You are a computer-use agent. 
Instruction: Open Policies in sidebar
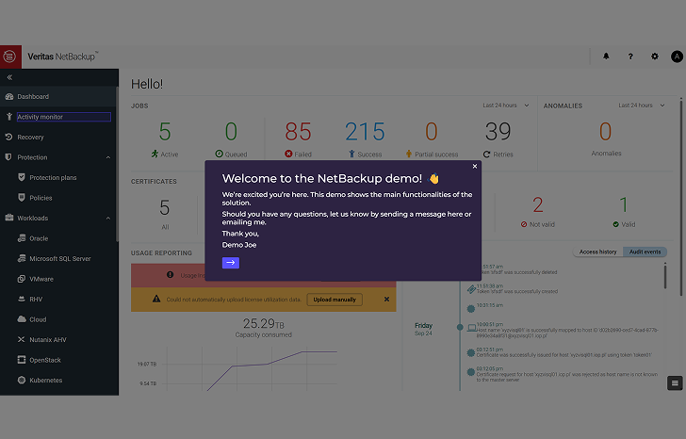point(58,198)
